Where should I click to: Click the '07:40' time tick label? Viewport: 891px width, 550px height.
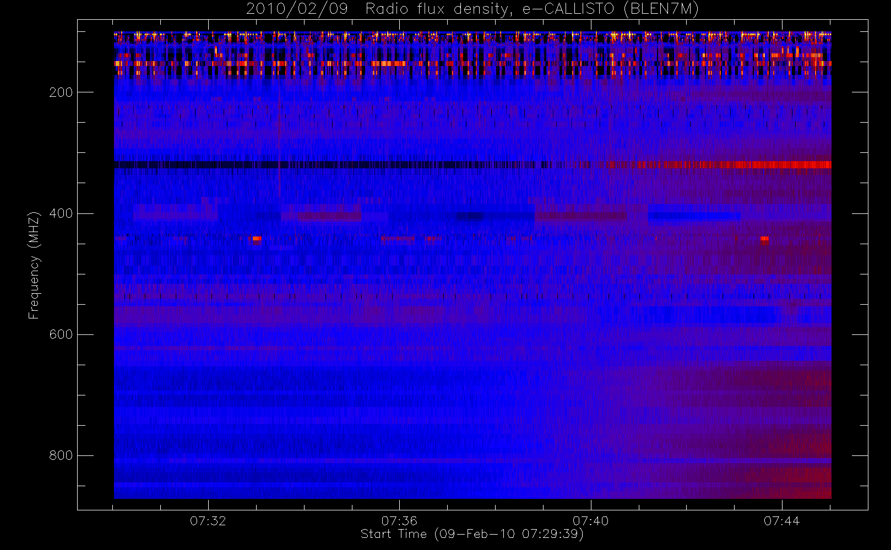590,521
